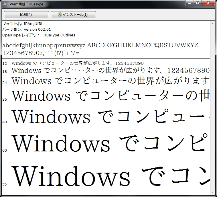The image size is (217, 197).
Task: Click the size label 24
Action: click(5, 83)
